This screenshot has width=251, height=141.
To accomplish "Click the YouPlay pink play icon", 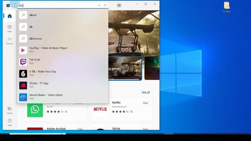I will (x=23, y=50).
